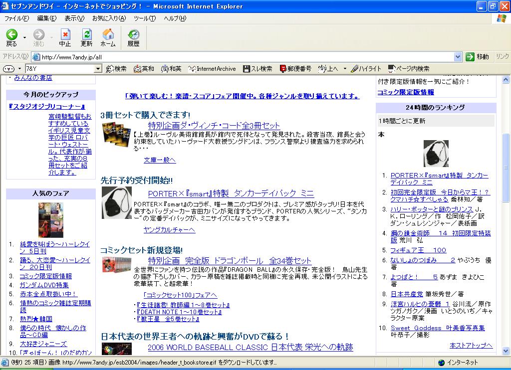Open the スタジオジブリコーナー link

(47, 107)
